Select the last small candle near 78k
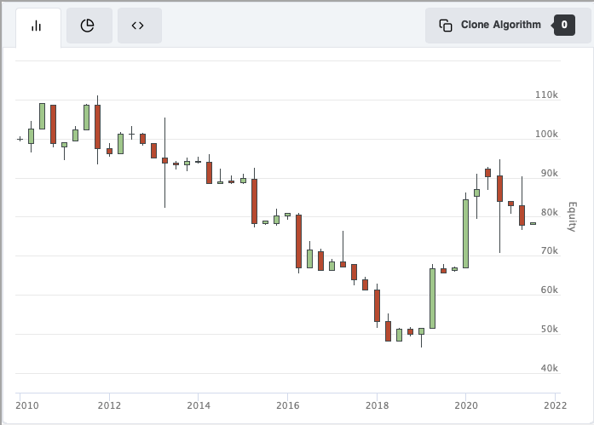The image size is (594, 425). [x=533, y=223]
